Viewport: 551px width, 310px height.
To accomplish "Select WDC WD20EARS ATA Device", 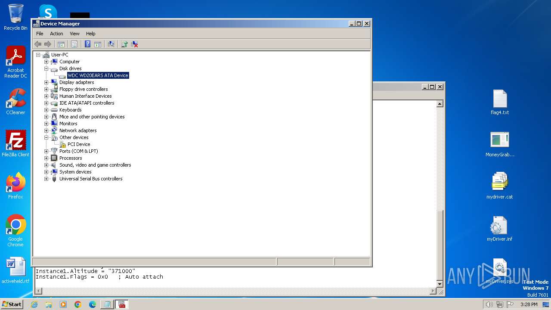I will click(x=98, y=75).
